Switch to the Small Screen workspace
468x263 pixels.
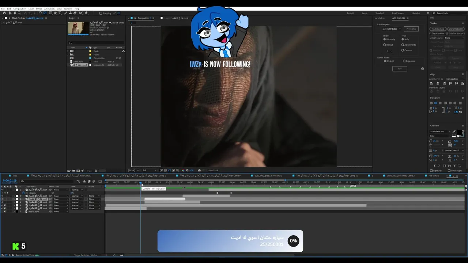[x=398, y=13]
